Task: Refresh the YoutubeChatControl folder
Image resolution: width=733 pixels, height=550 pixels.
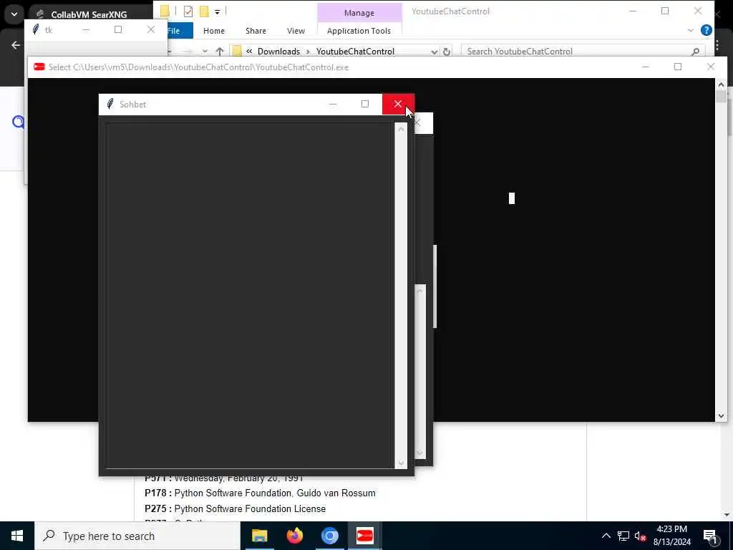Action: (447, 52)
